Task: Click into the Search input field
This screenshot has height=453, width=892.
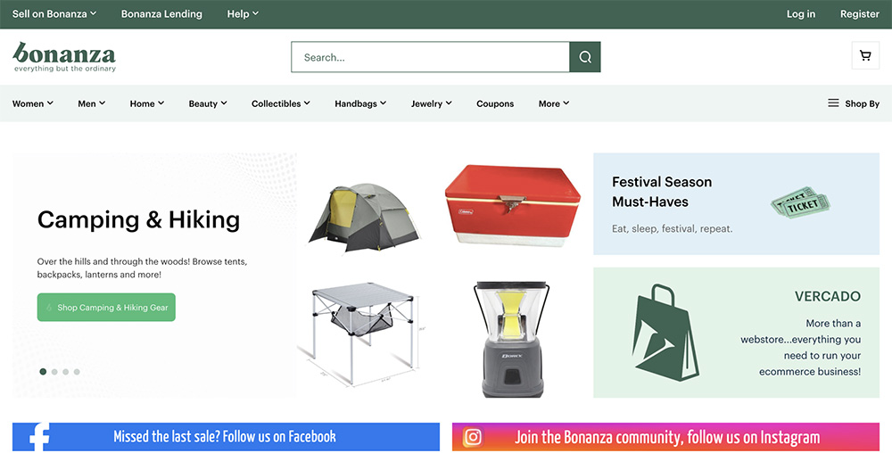Action: tap(430, 57)
